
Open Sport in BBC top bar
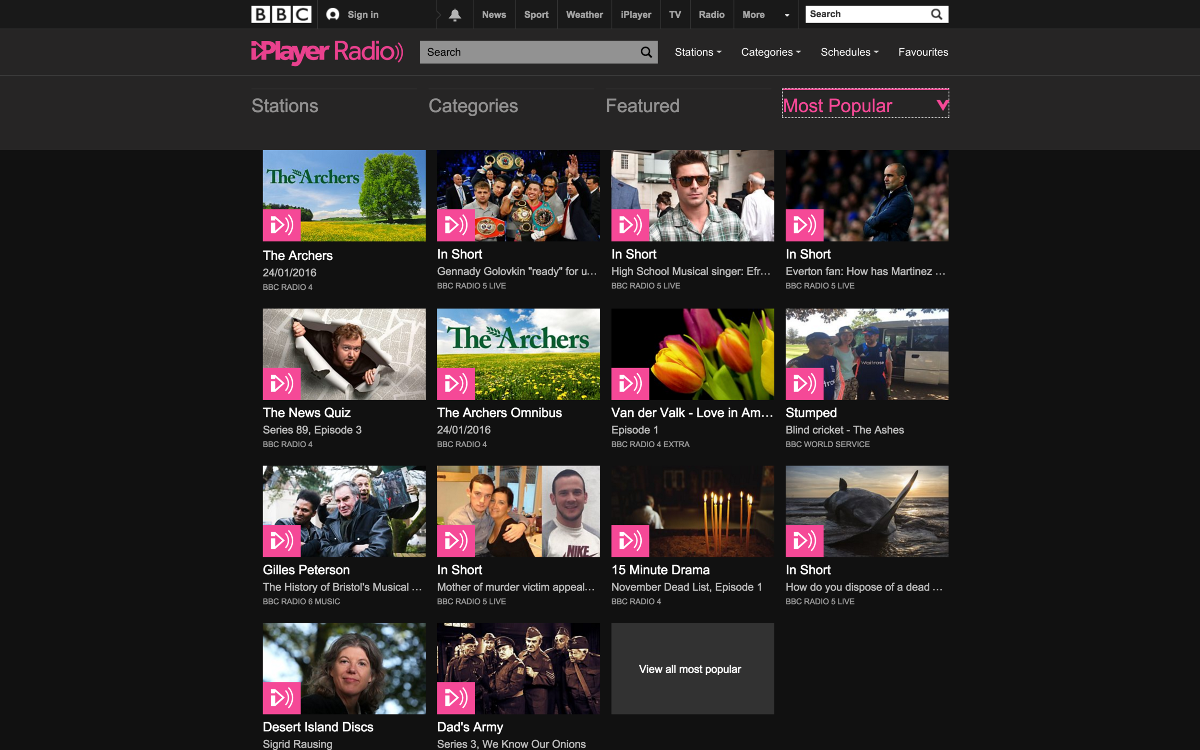click(536, 14)
